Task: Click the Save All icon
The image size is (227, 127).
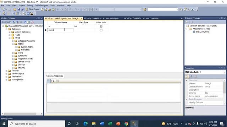Action: click(x=22, y=10)
